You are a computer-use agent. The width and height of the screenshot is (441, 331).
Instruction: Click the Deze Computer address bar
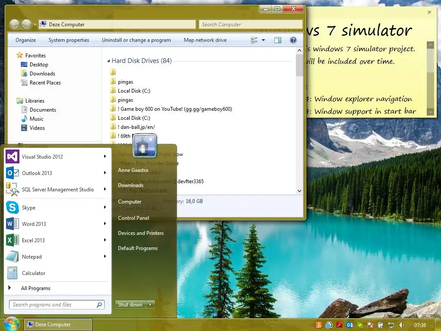(x=117, y=25)
